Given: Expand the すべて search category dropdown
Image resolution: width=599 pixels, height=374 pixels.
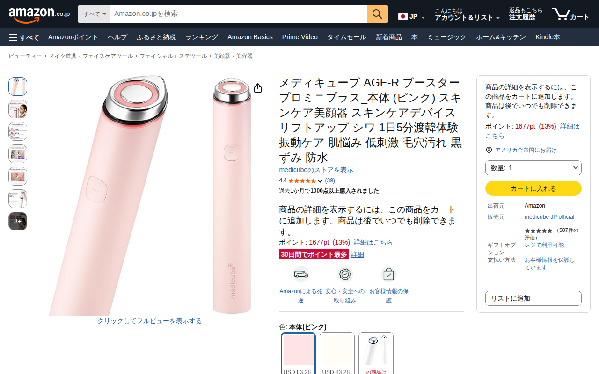Looking at the screenshot, I should tap(95, 14).
